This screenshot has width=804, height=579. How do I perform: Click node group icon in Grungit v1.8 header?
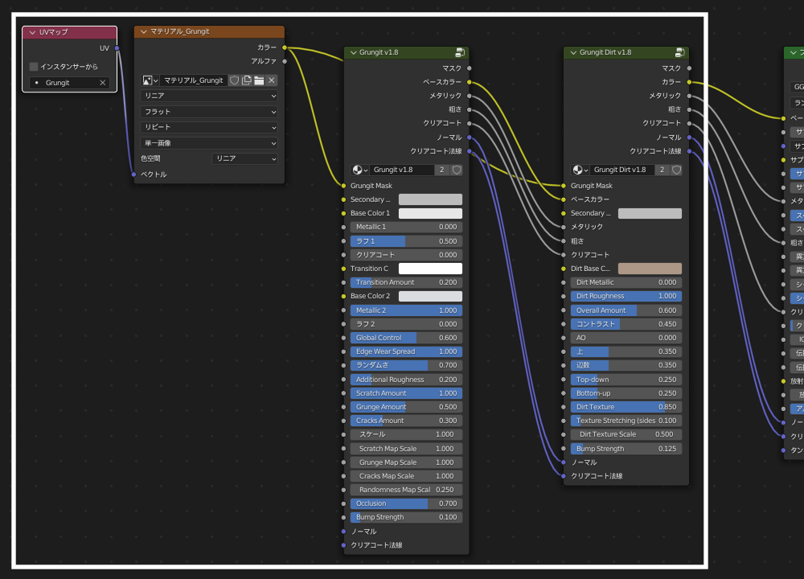pyautogui.click(x=460, y=52)
